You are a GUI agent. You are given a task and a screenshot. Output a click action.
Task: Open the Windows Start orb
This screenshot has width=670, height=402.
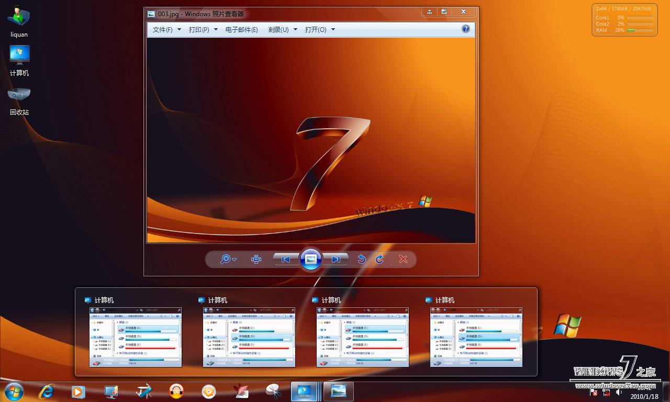point(14,391)
